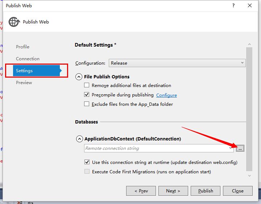261x204 pixels.
Task: Open the Configure precompile link
Action: click(166, 95)
